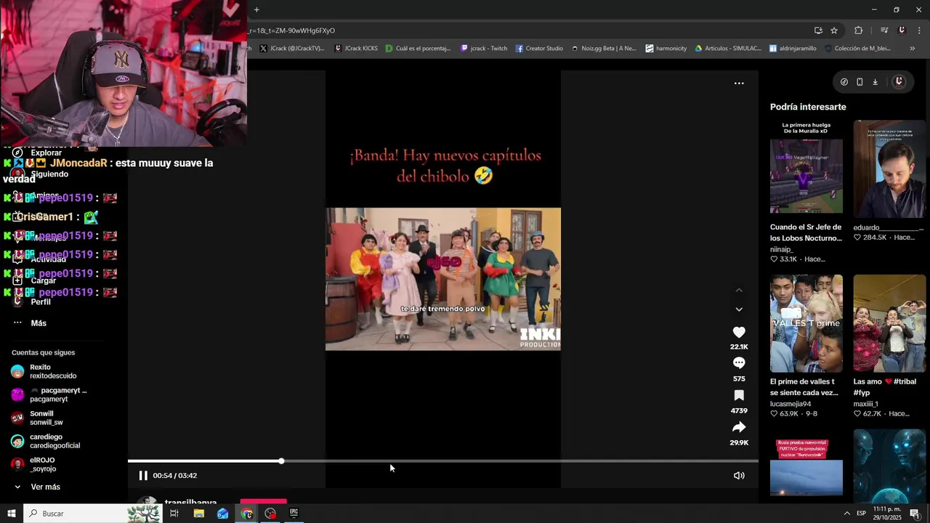Open the JCrack KICKS bookmark

(x=356, y=49)
